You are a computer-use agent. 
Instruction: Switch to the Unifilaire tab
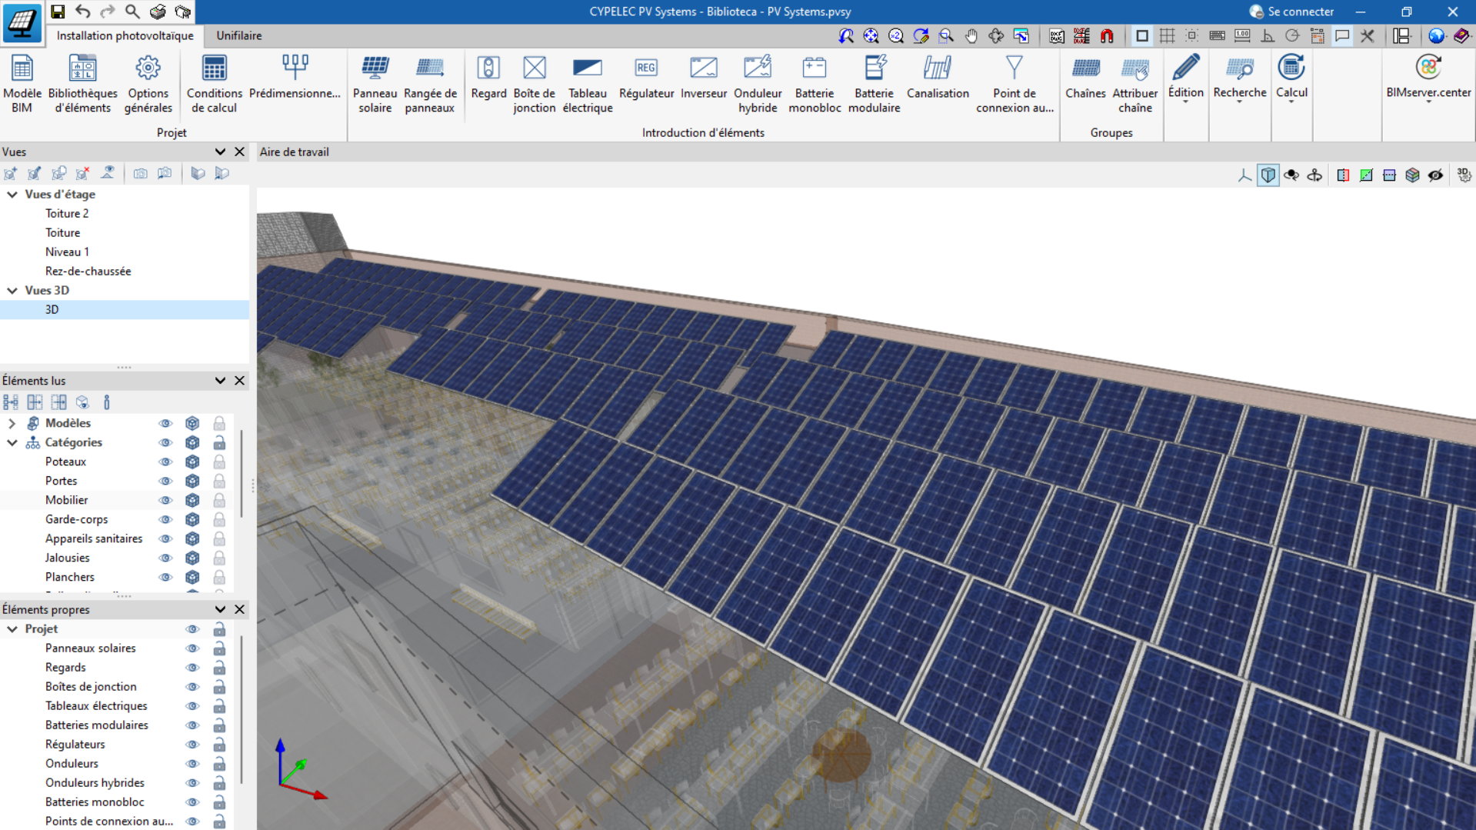(x=238, y=35)
